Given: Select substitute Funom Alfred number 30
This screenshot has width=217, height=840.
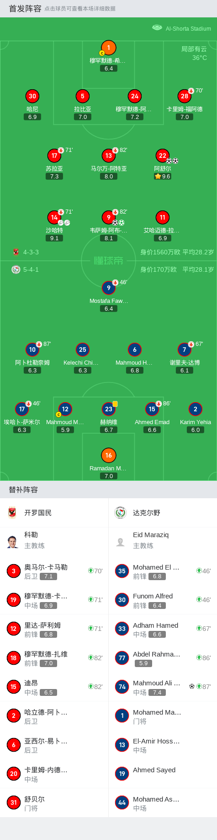Looking at the screenshot, I should 163,600.
